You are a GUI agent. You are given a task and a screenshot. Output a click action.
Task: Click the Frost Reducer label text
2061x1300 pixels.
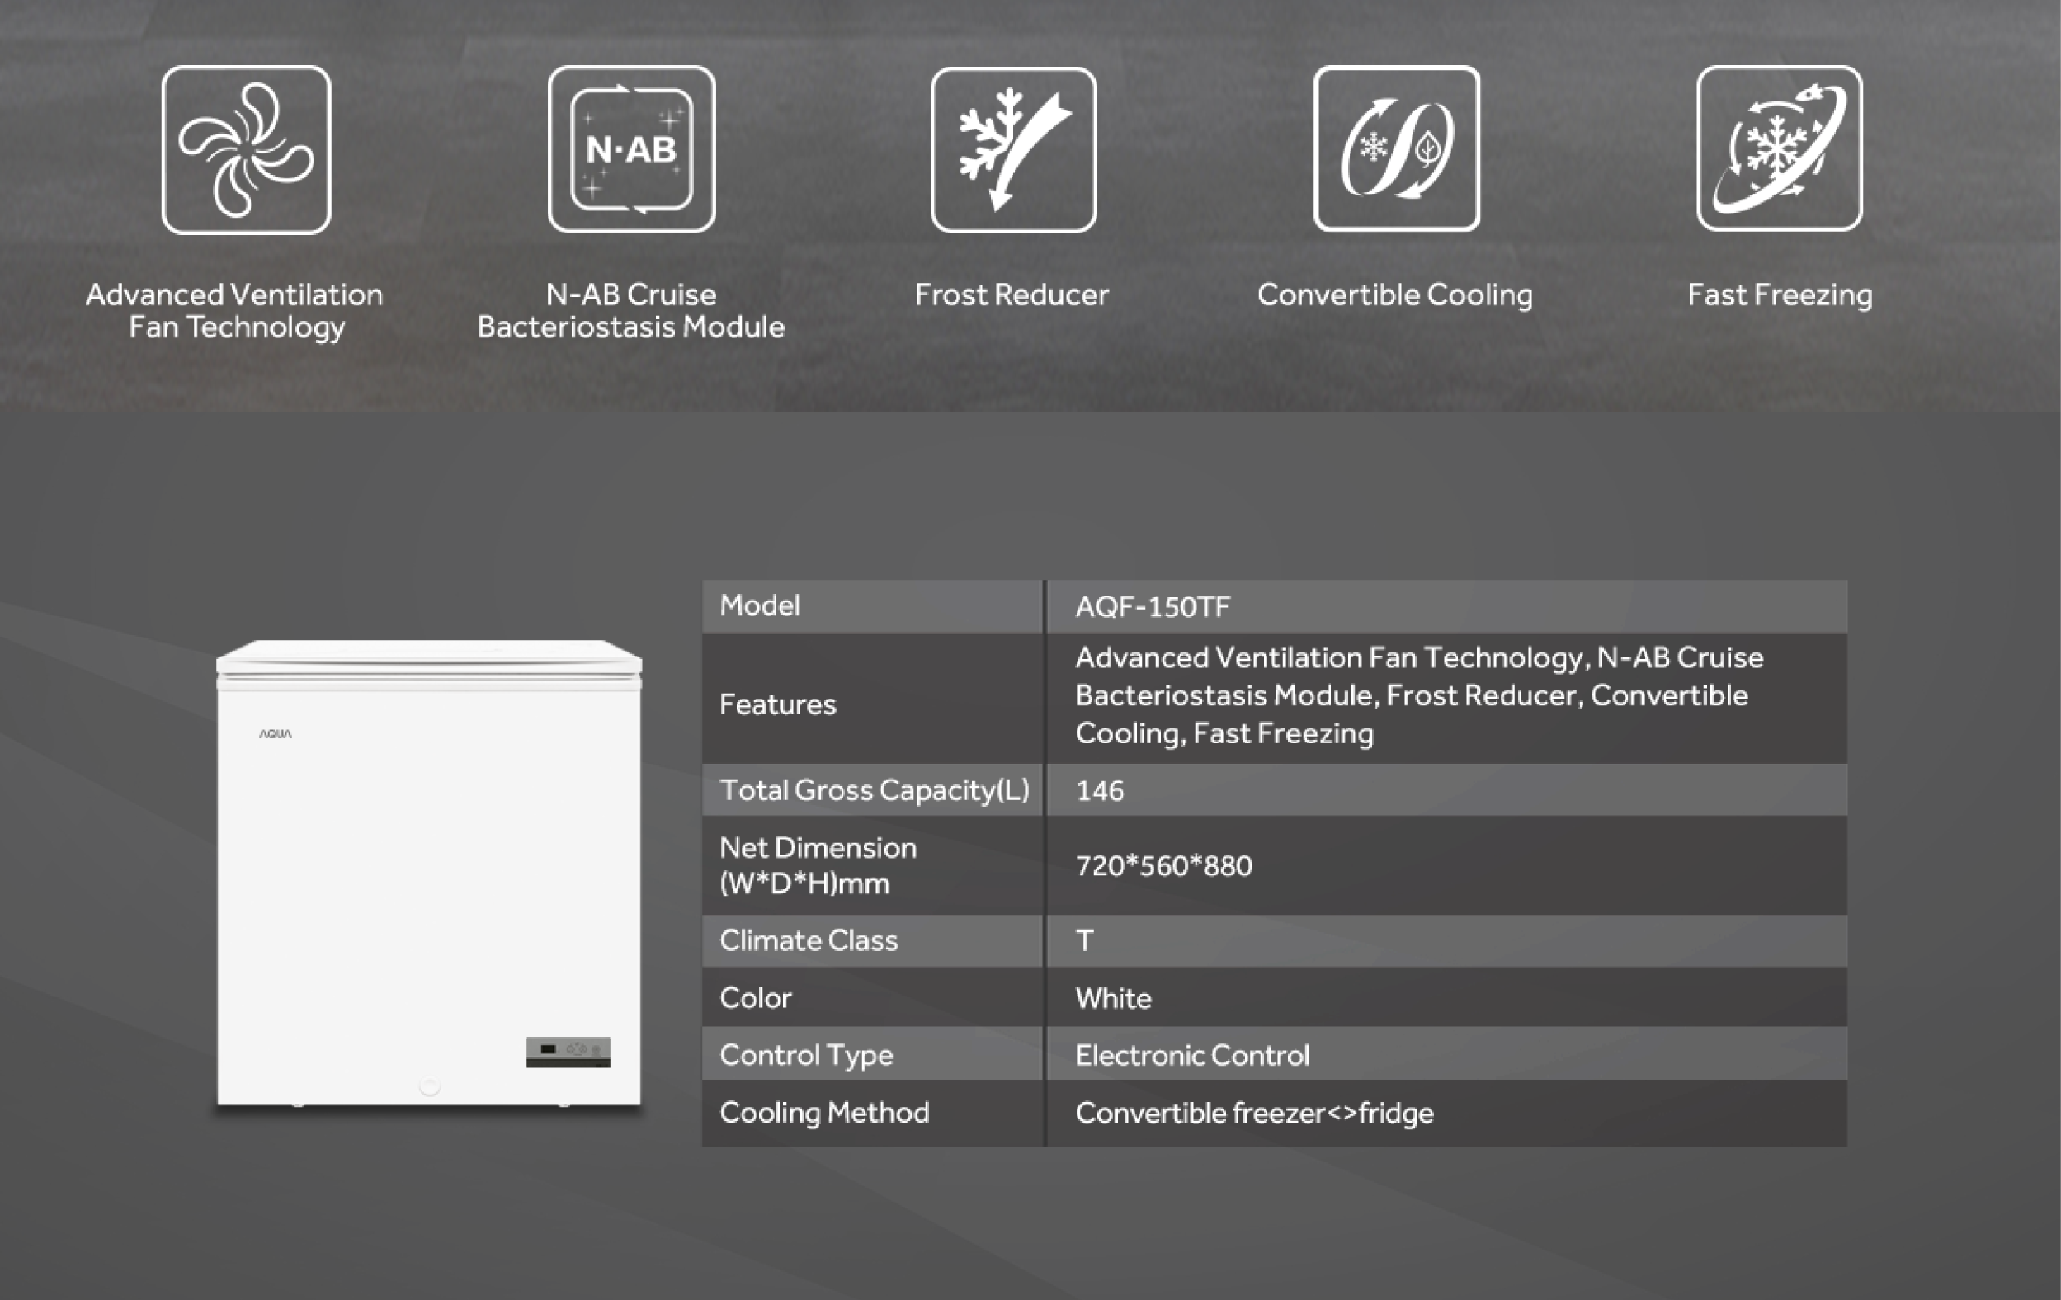(1011, 294)
